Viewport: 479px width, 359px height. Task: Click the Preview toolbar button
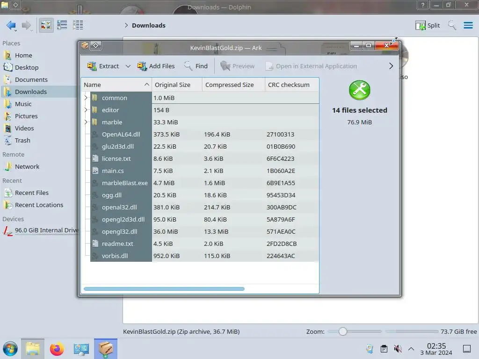[237, 66]
